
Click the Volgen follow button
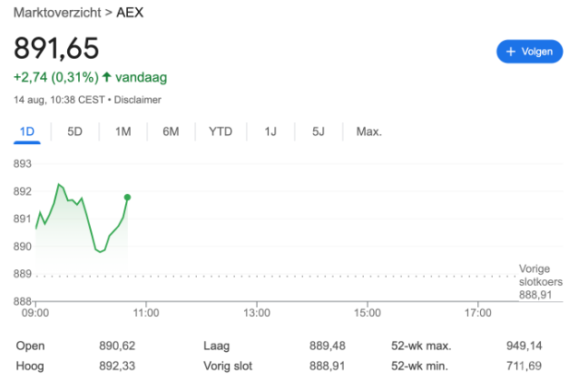pos(529,52)
